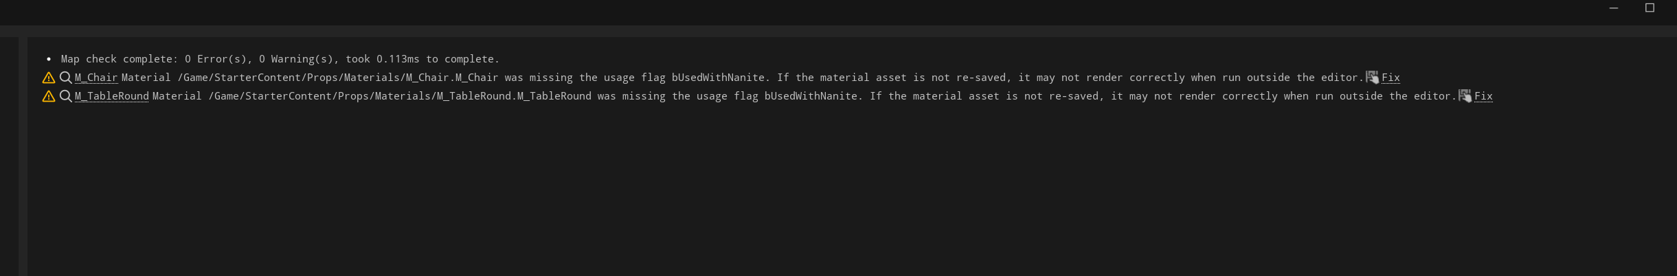
Task: Click the empty log area below the warnings
Action: point(852,189)
